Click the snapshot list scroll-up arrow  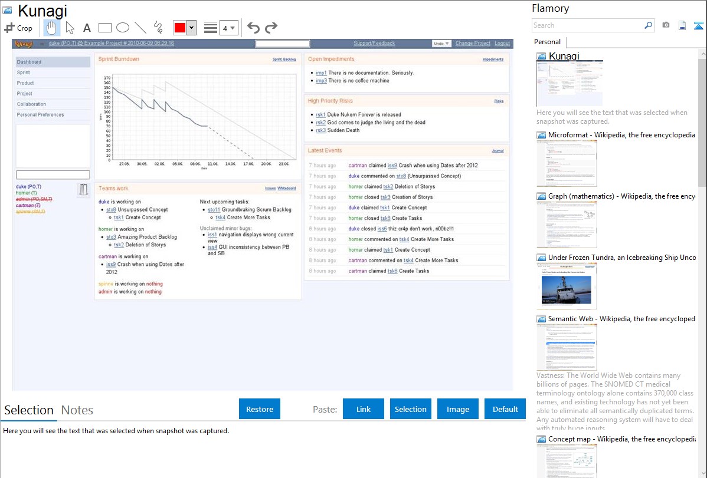(702, 54)
